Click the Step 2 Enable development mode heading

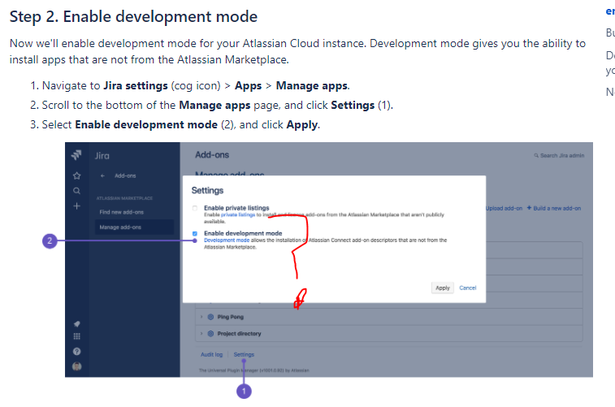[133, 17]
